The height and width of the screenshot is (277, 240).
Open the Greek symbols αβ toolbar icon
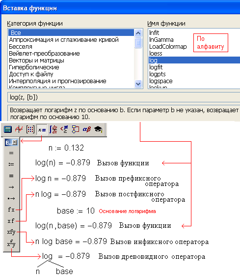point(87,129)
